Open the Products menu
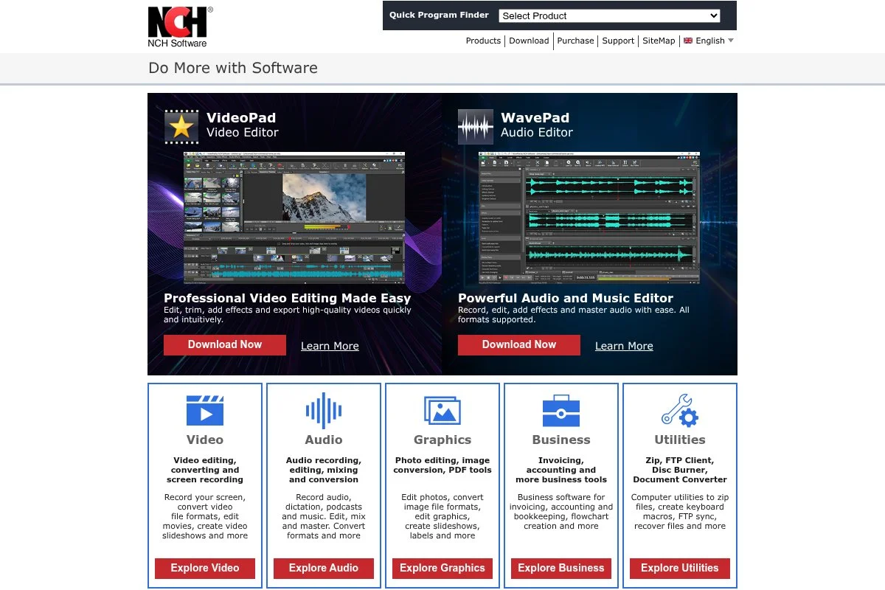The image size is (885, 590). [483, 41]
